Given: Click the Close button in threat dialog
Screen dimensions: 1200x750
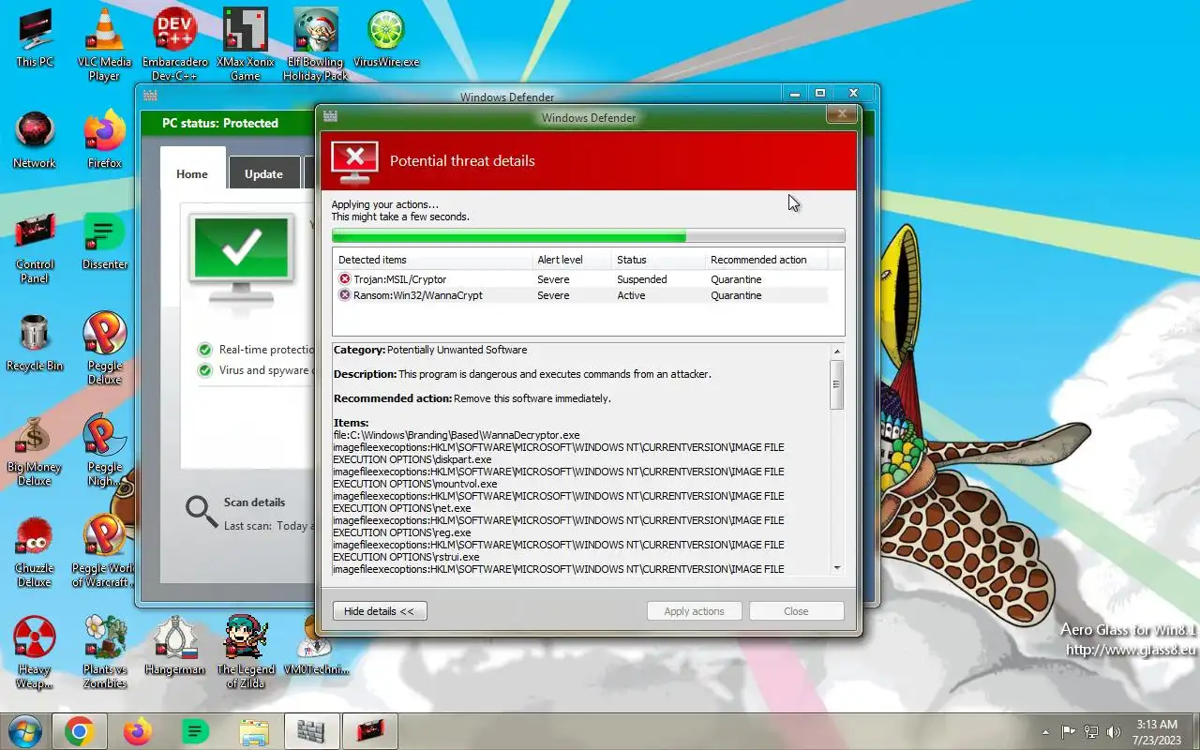Looking at the screenshot, I should [x=796, y=611].
